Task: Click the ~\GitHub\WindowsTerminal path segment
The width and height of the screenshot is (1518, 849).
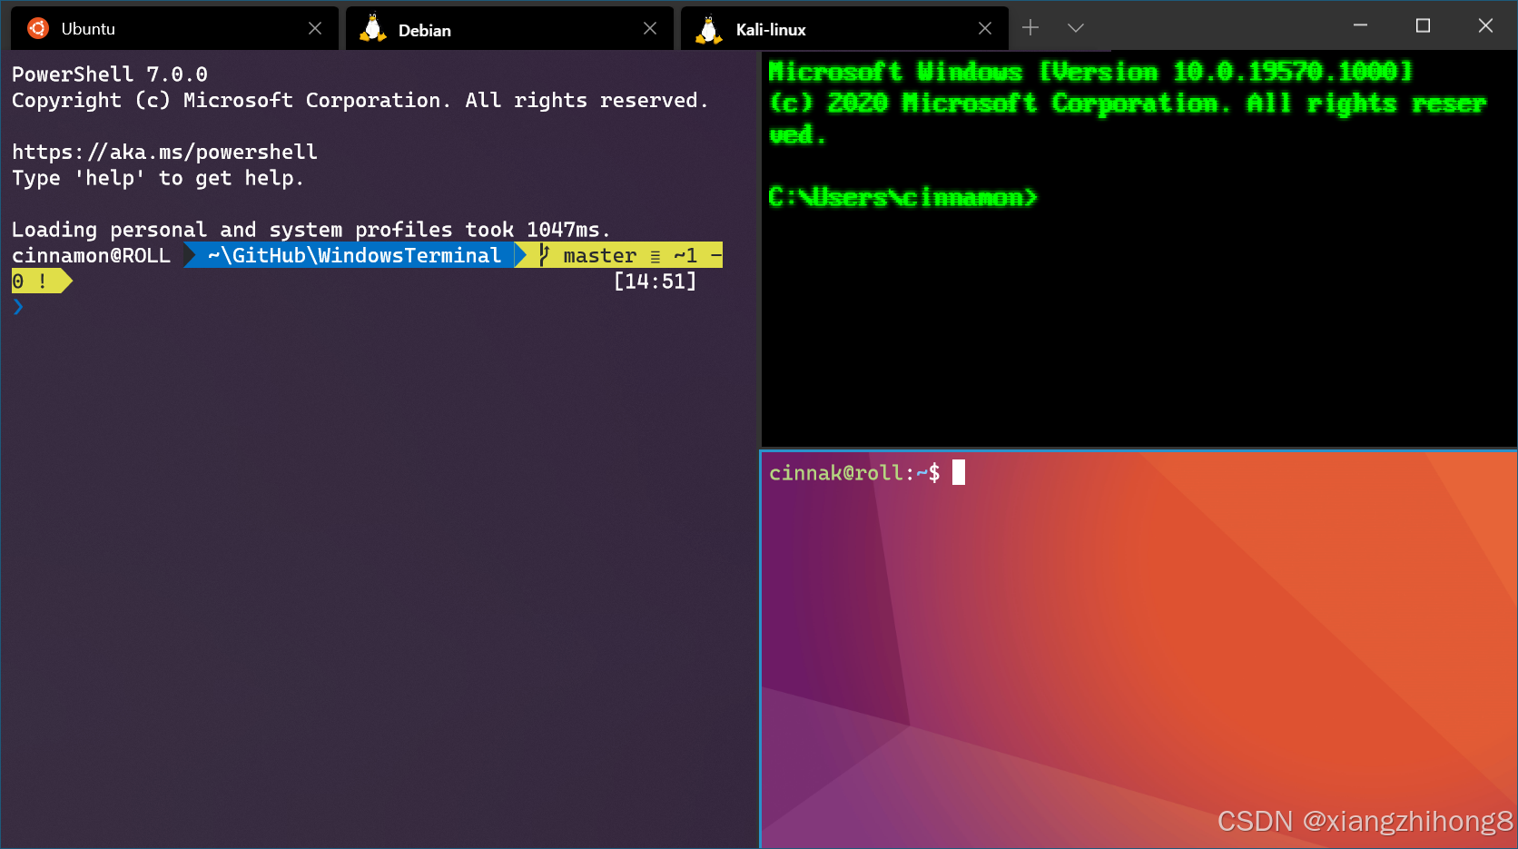Action: 354,255
